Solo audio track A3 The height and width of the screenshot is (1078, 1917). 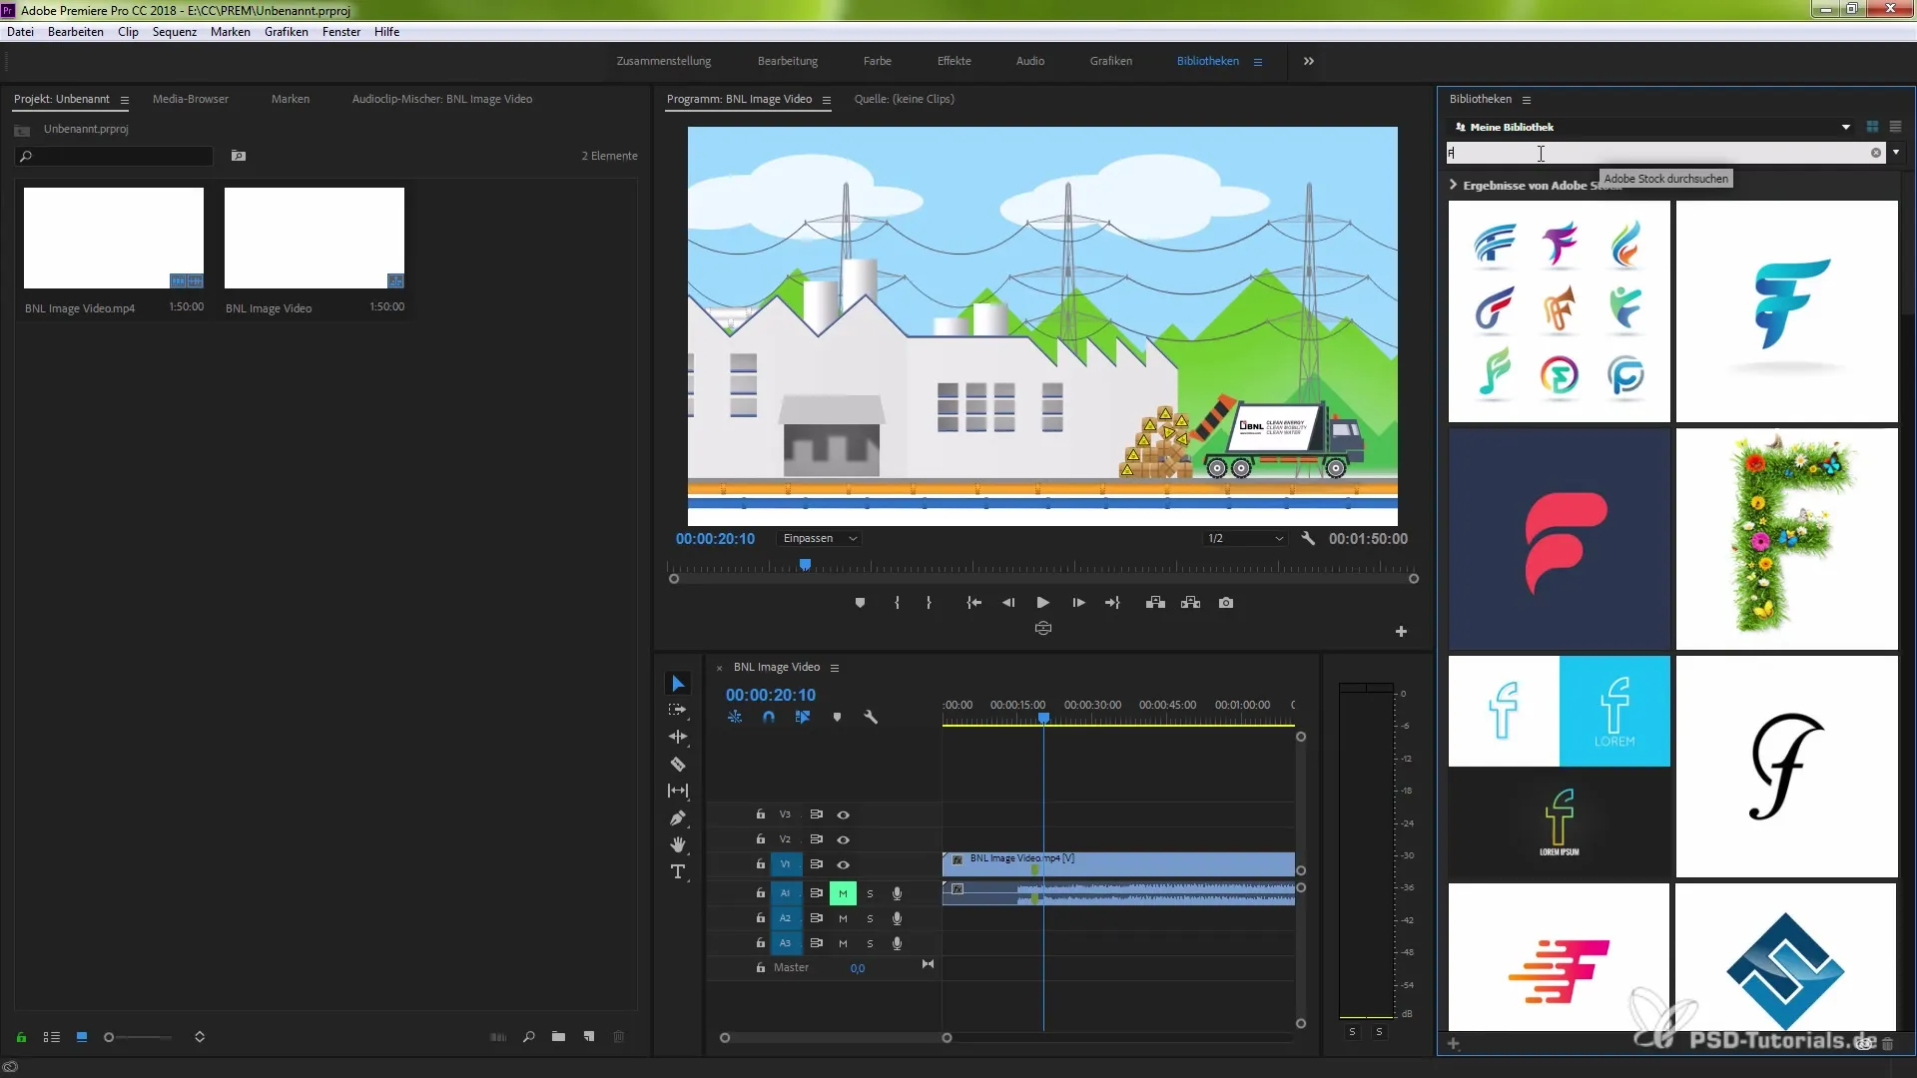point(870,943)
